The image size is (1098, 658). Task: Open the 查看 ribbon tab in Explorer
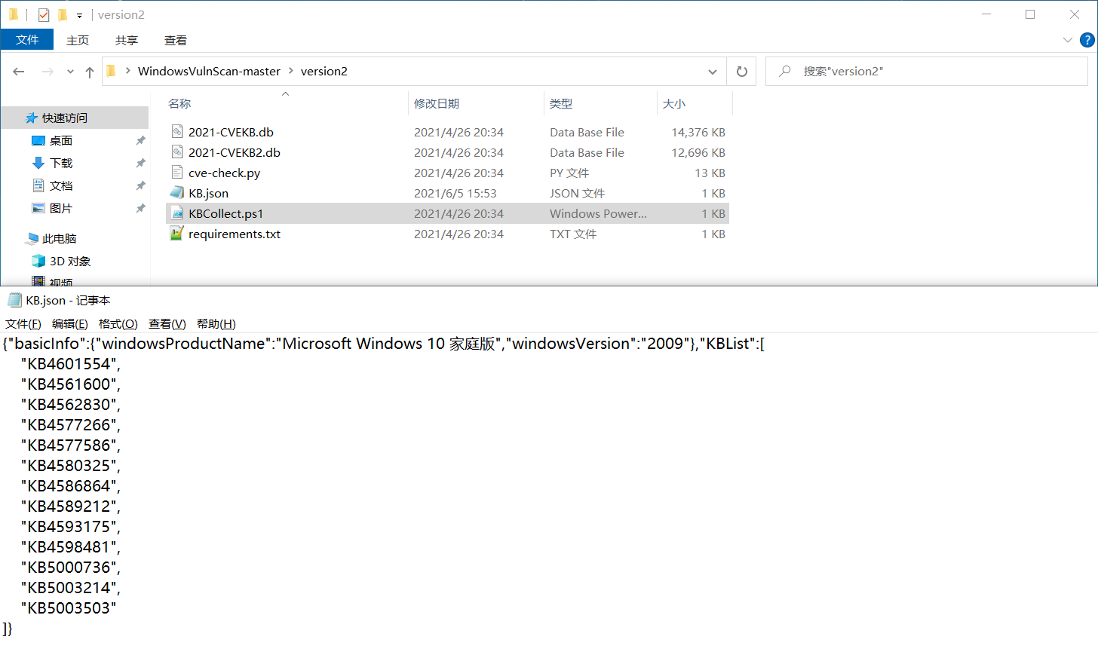(176, 40)
